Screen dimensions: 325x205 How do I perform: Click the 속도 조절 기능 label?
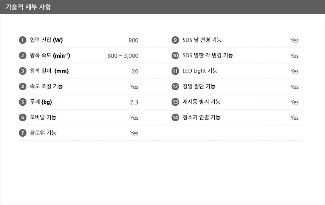click(46, 86)
